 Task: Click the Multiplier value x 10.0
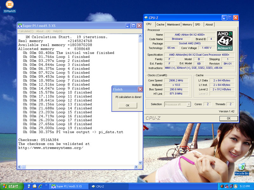click(x=176, y=85)
